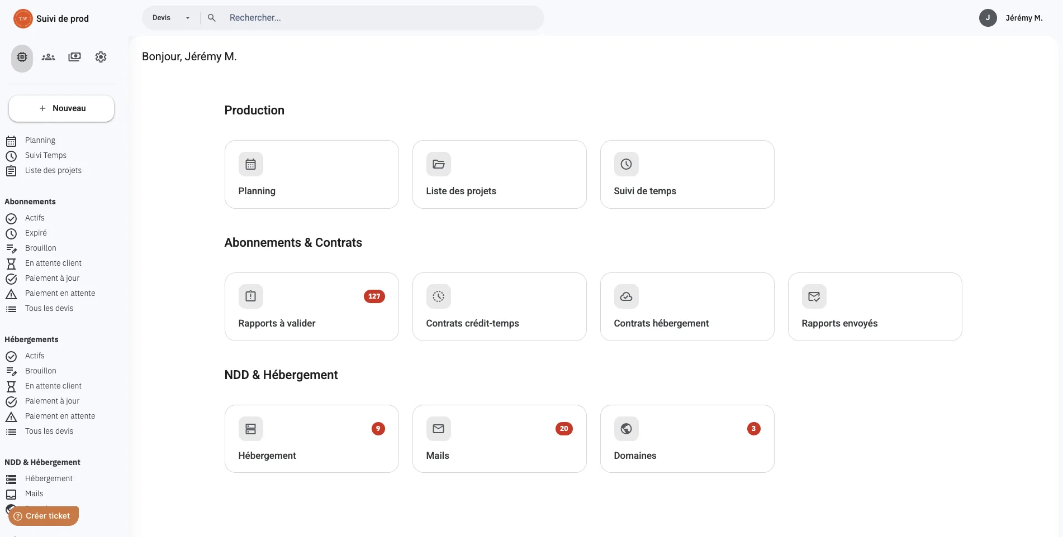Click the Nouveau button

click(61, 108)
